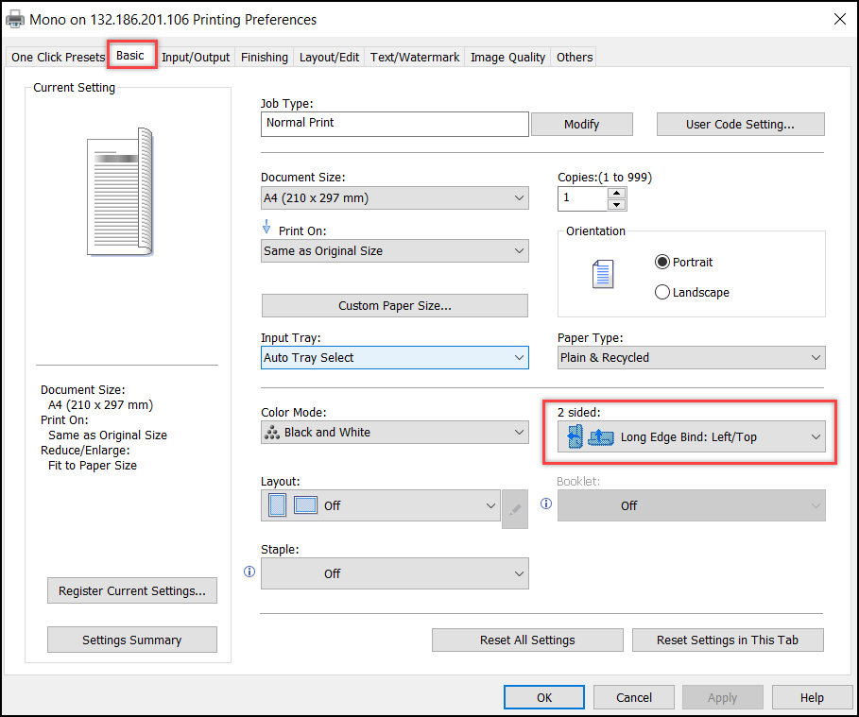Image resolution: width=859 pixels, height=717 pixels.
Task: Open the Color Mode dropdown
Action: [x=394, y=433]
